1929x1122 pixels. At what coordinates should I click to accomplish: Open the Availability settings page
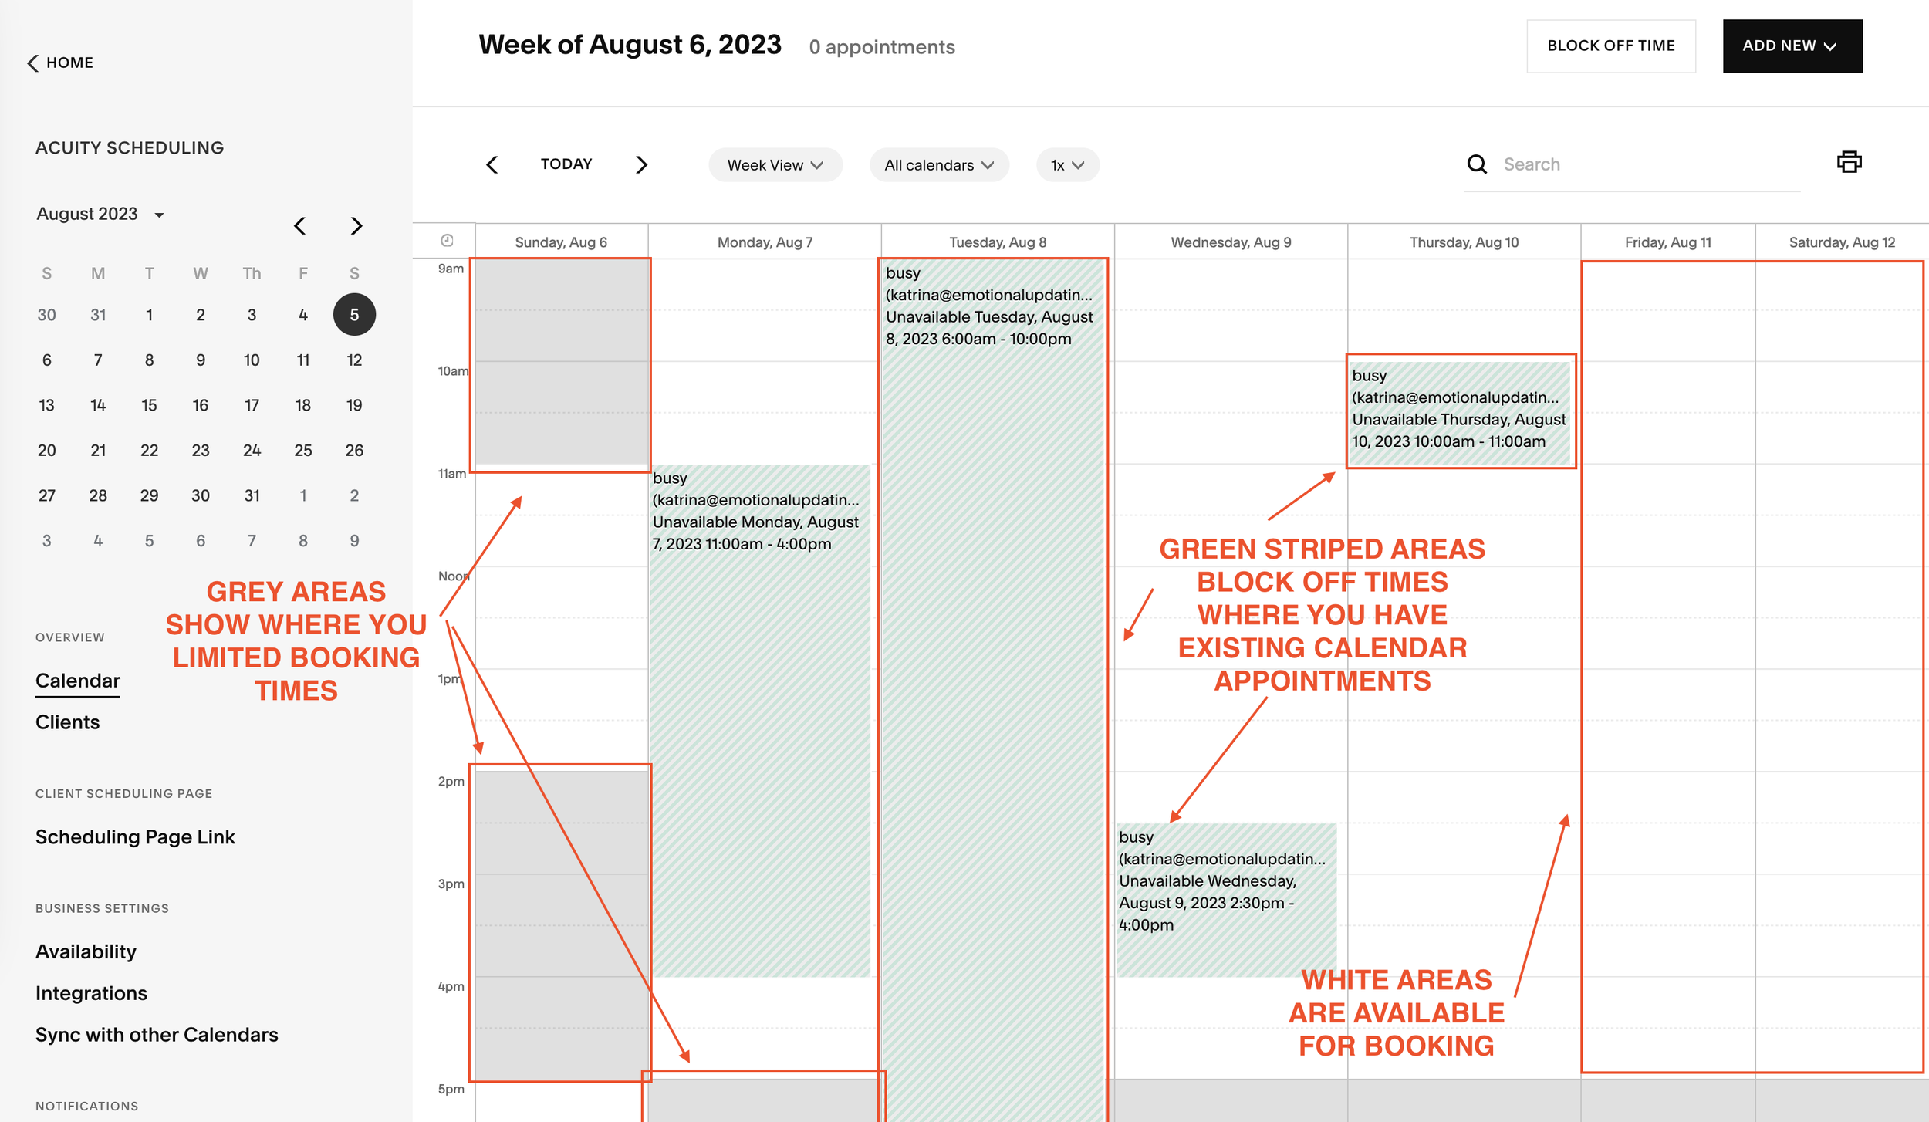(86, 951)
